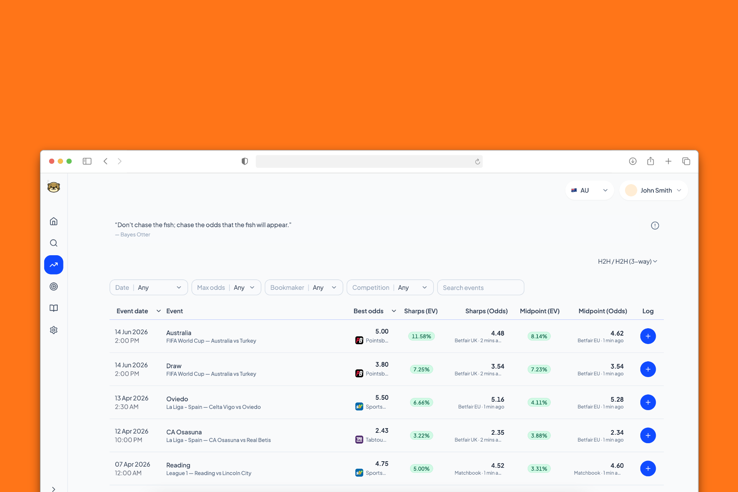
Task: Open the H2H market type dropdown
Action: [x=627, y=261]
